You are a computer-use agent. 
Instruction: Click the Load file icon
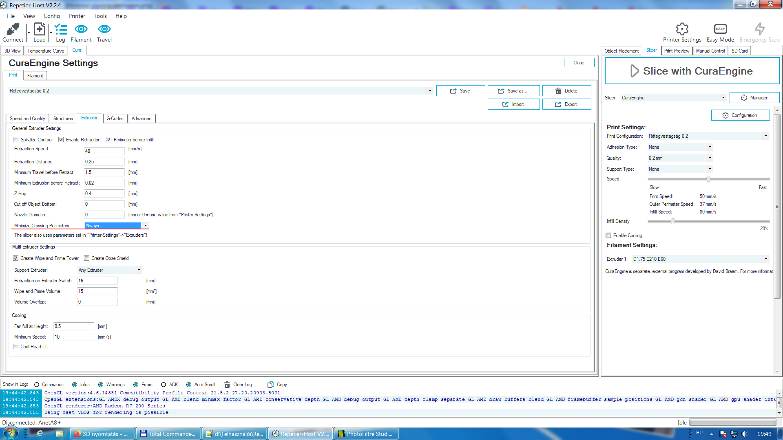click(x=39, y=29)
